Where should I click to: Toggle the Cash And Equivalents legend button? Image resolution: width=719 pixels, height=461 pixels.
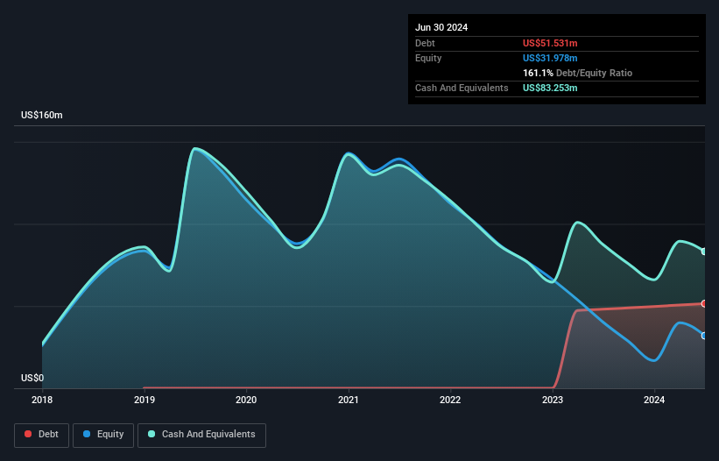[x=201, y=435]
